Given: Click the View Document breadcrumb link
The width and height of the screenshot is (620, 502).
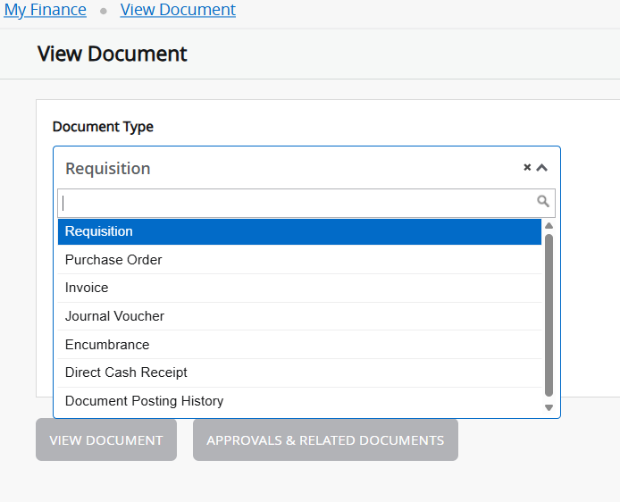Looking at the screenshot, I should click(x=178, y=11).
